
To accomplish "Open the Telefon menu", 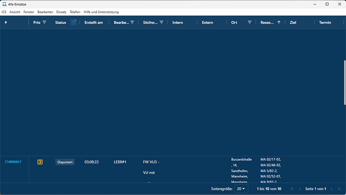I will (x=75, y=12).
